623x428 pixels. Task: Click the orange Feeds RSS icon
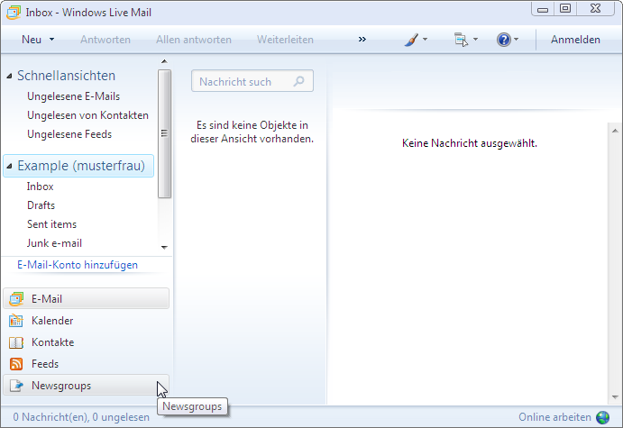(16, 364)
